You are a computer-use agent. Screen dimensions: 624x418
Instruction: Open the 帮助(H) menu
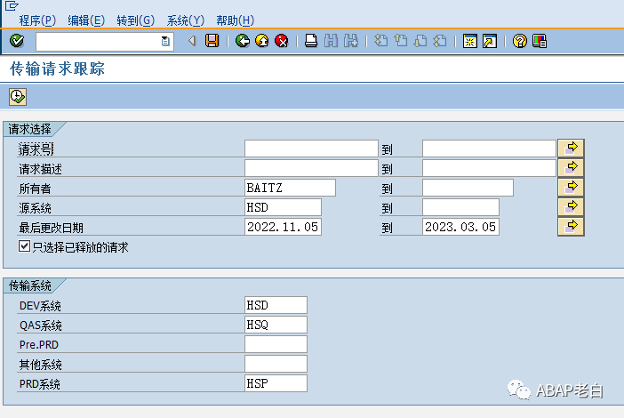pyautogui.click(x=236, y=20)
